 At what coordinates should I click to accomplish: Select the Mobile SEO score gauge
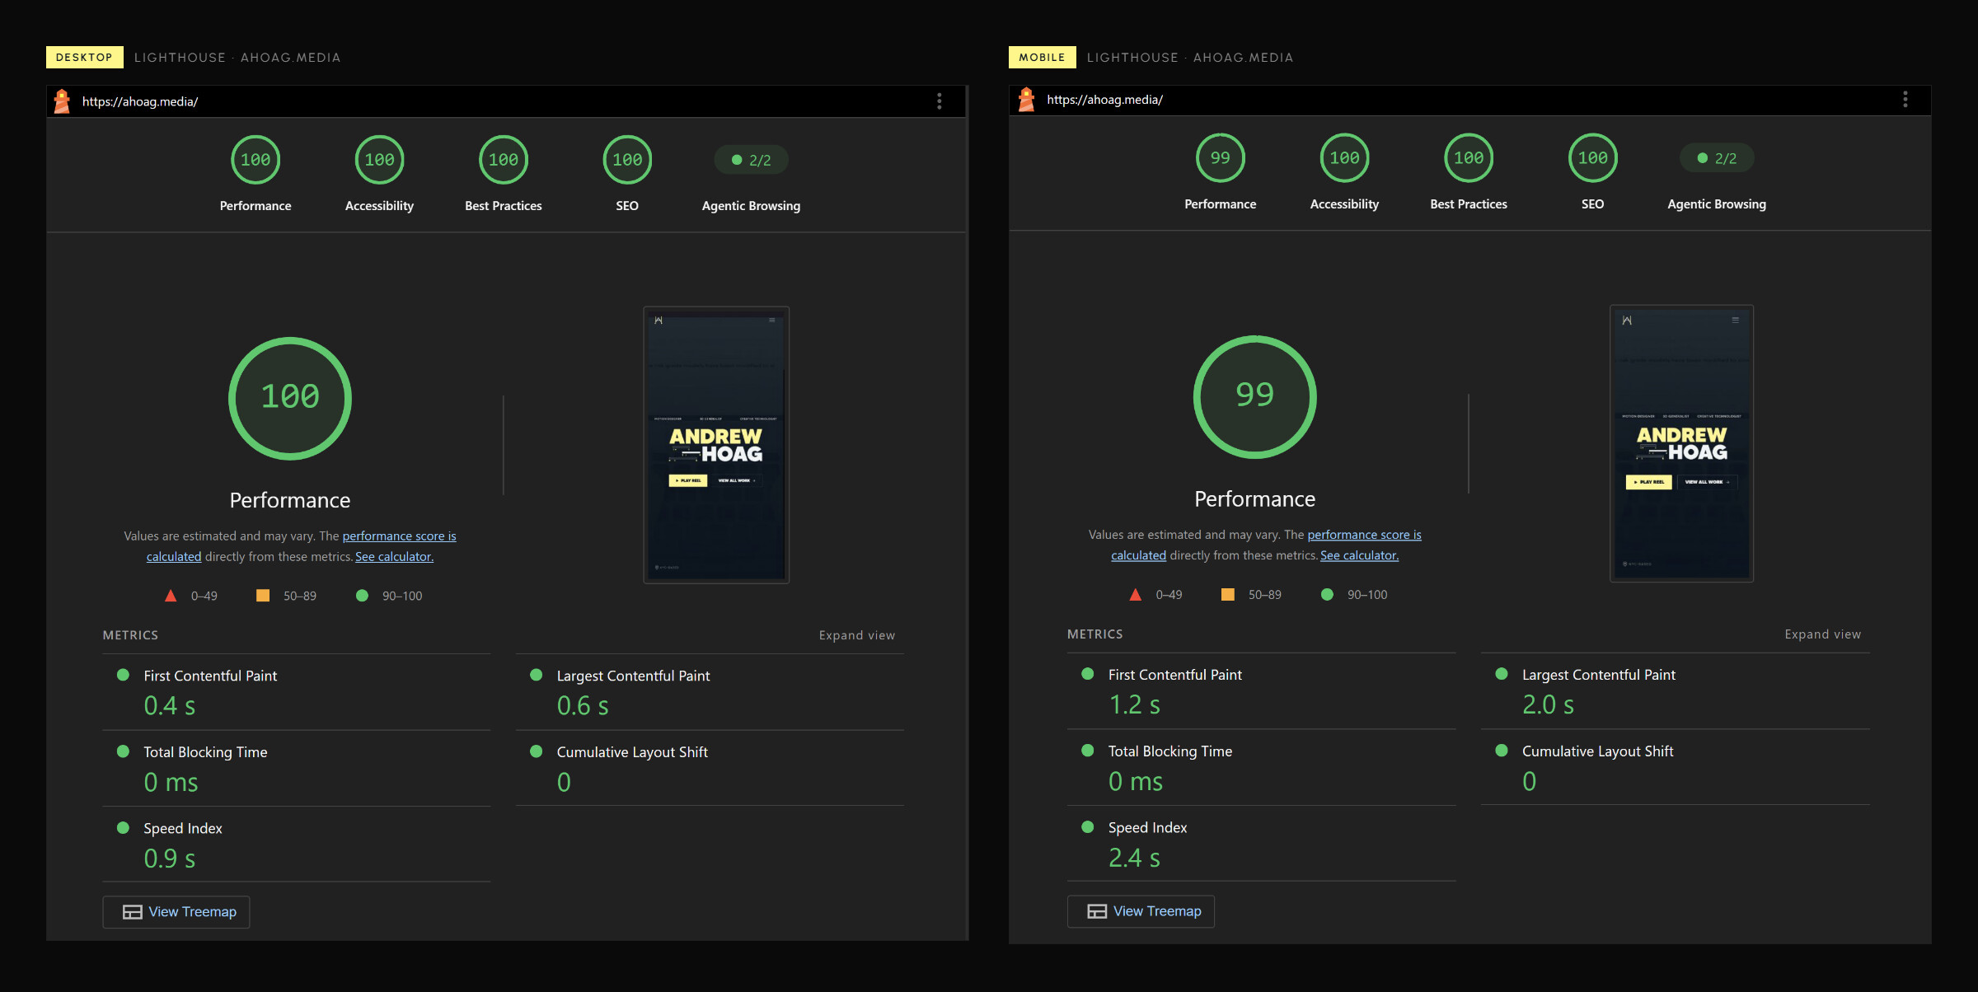click(x=1592, y=158)
